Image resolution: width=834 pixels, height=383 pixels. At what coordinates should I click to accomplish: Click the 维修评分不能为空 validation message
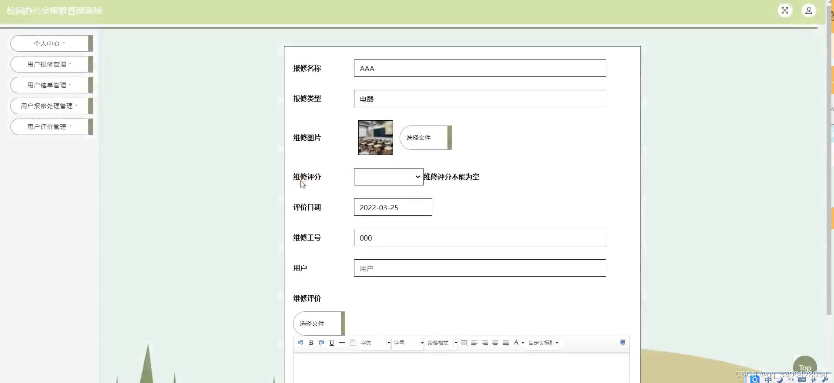click(451, 177)
